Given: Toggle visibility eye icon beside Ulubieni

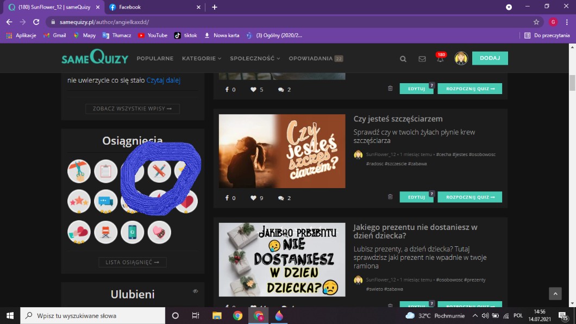Looking at the screenshot, I should click(x=195, y=291).
